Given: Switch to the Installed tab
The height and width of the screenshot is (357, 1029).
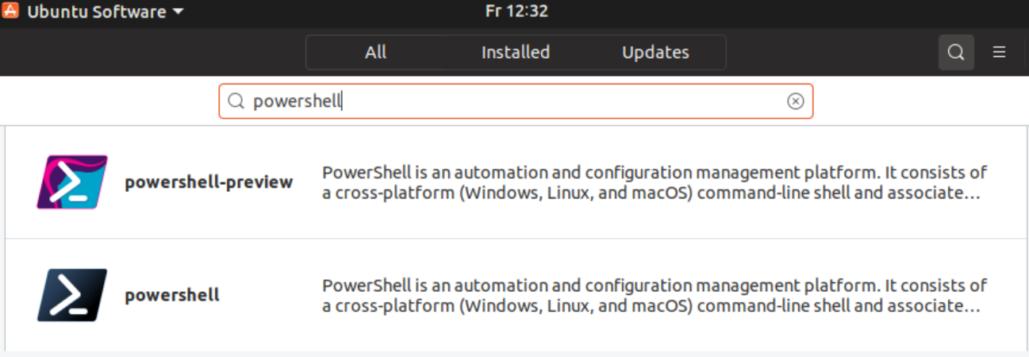Looking at the screenshot, I should point(516,52).
